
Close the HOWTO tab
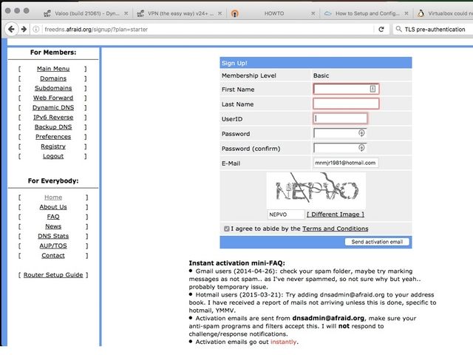pos(313,13)
